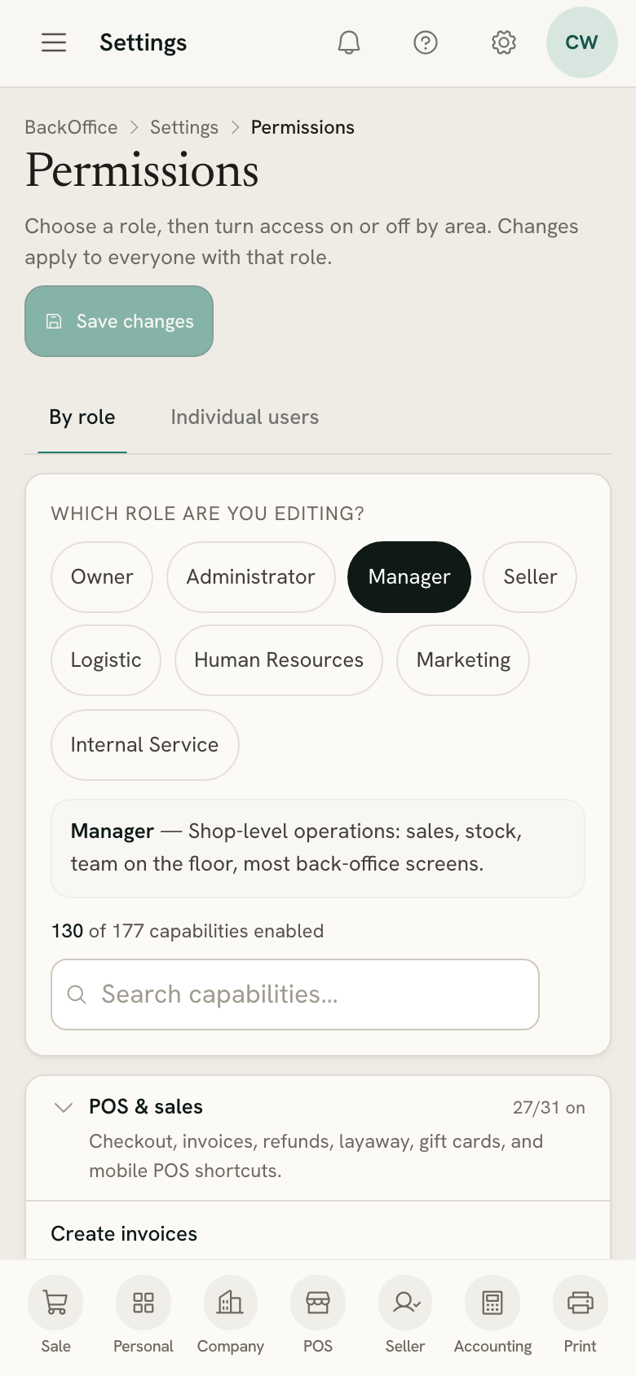Viewport: 636px width, 1376px height.
Task: Click the magnifier icon in capabilities search
Action: point(77,995)
